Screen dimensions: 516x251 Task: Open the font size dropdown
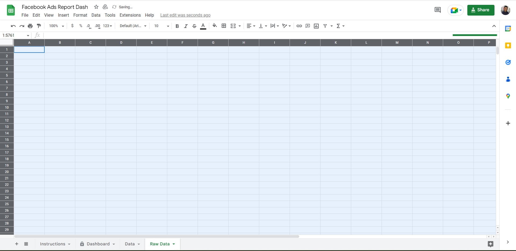161,26
